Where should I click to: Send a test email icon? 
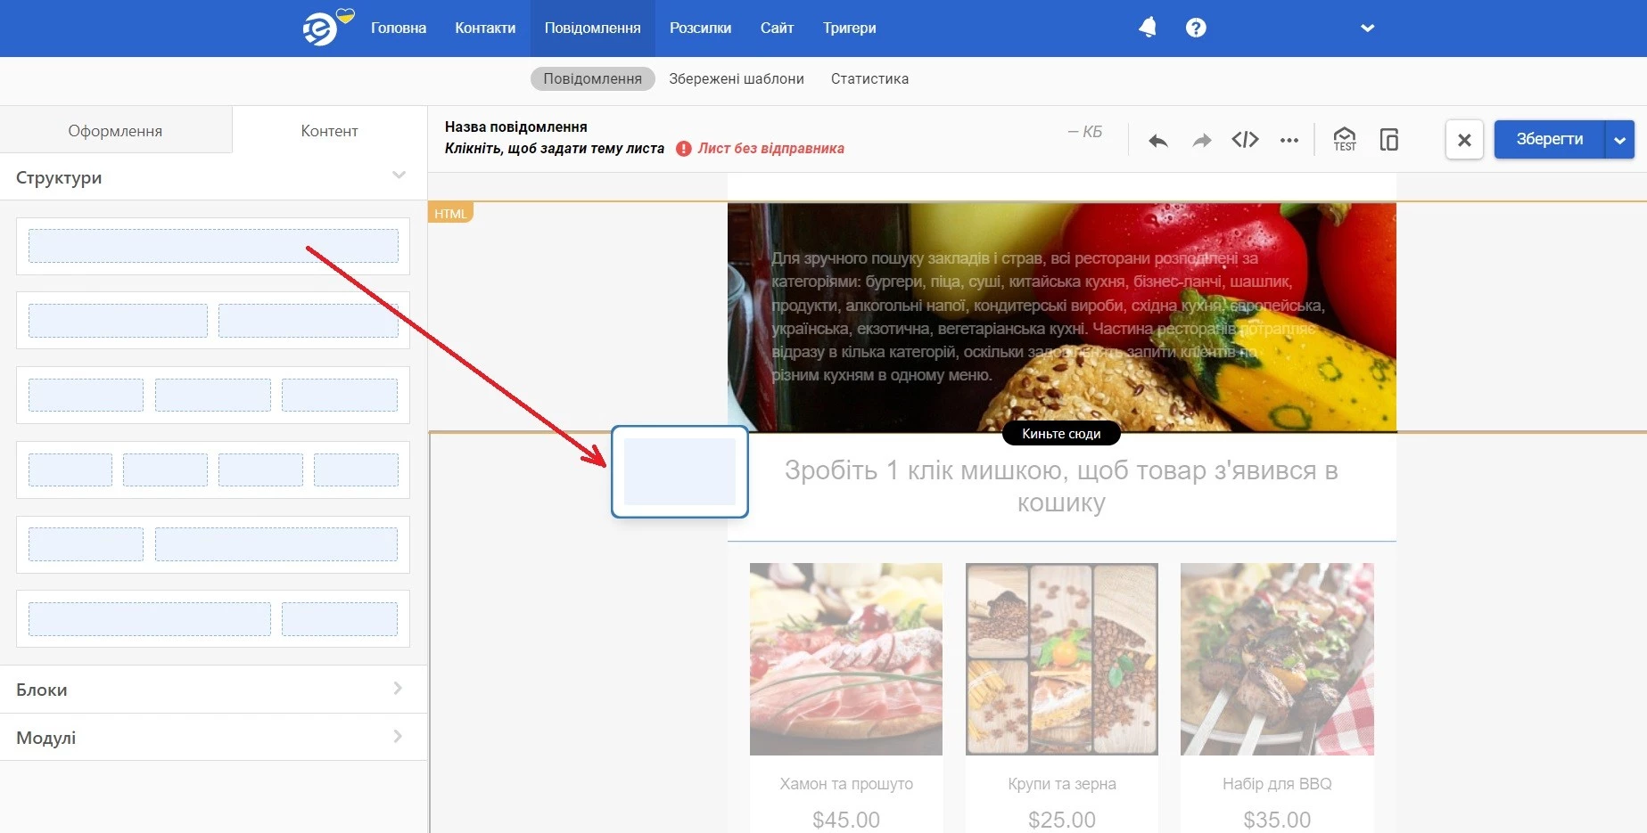(1344, 139)
